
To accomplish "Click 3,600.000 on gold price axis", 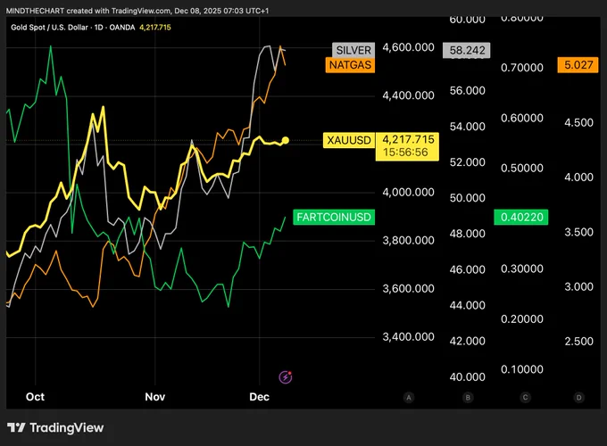I will coord(409,289).
